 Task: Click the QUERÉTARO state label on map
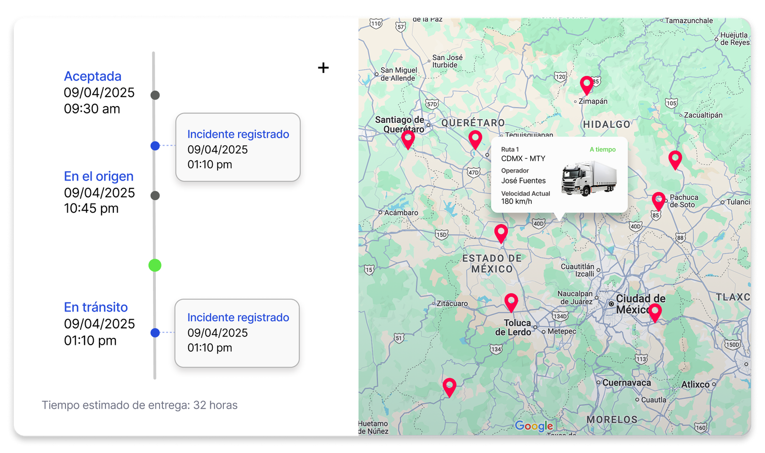[473, 123]
